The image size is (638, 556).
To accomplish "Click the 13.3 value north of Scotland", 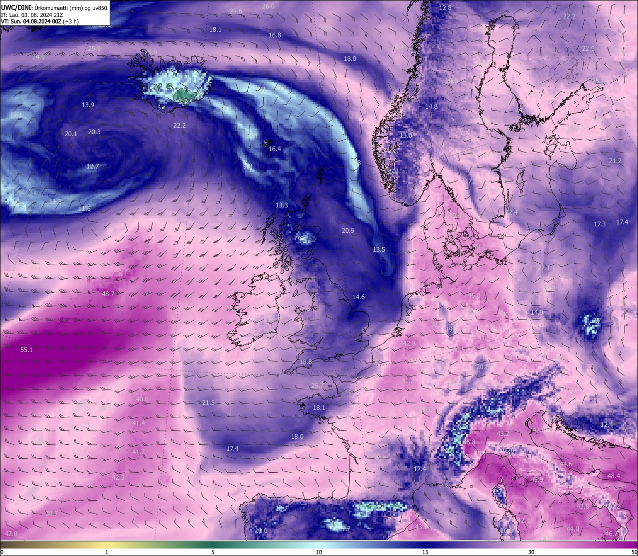I will (282, 205).
